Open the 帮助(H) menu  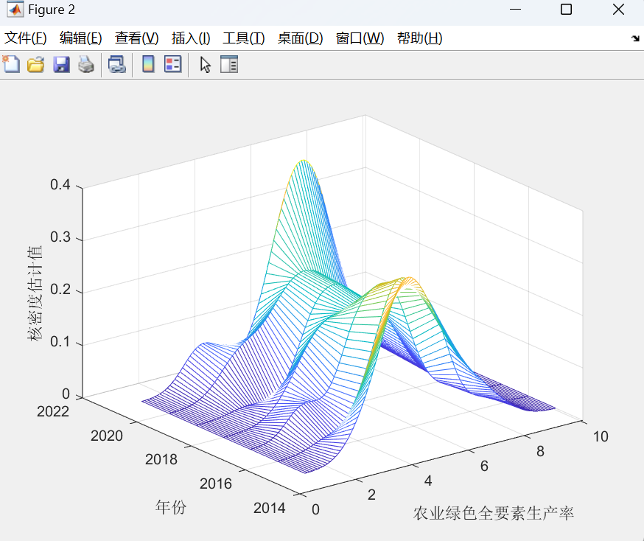(x=420, y=38)
